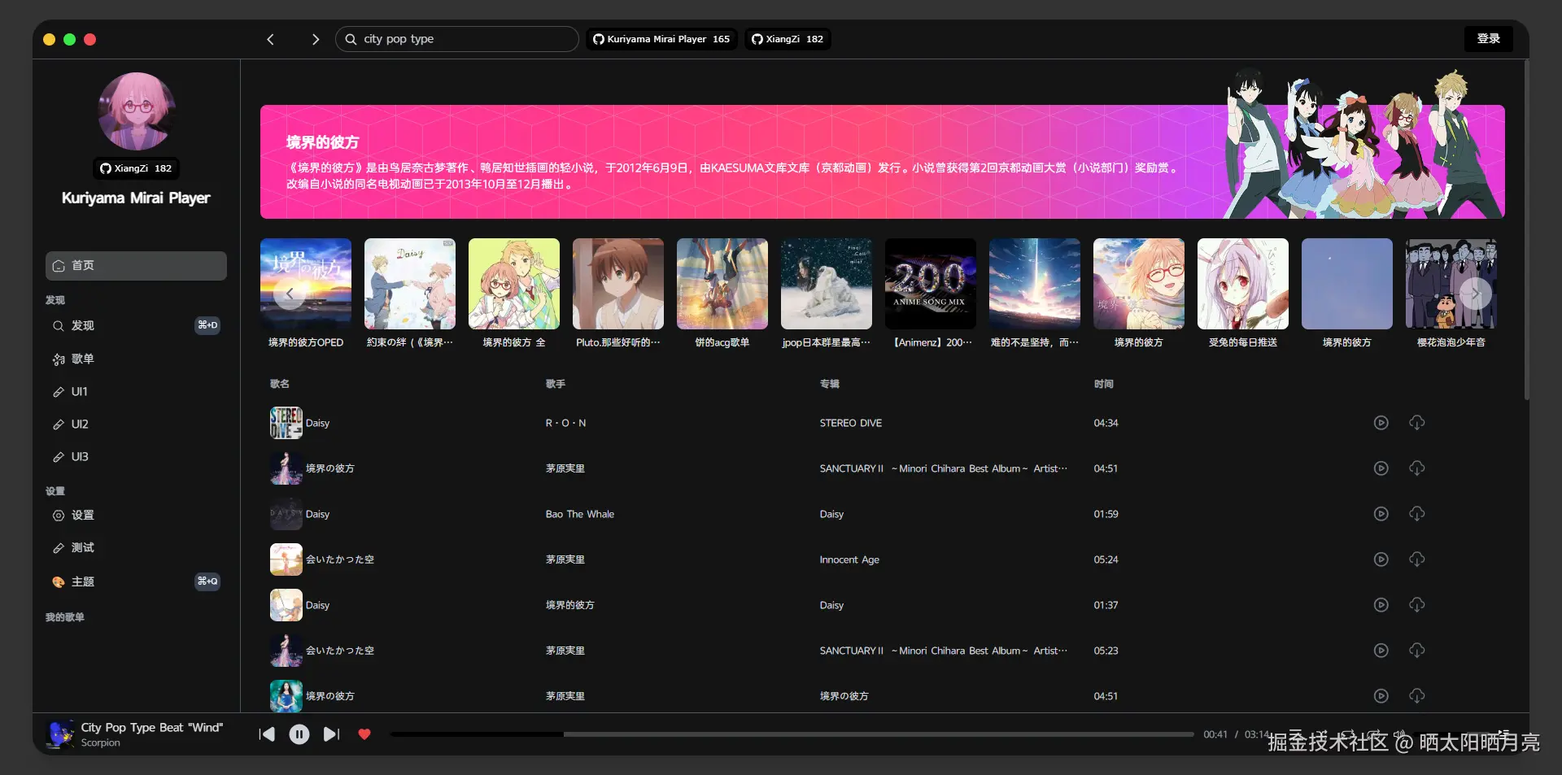The height and width of the screenshot is (775, 1562).
Task: Open the 难的不是坚持 playlist cover
Action: click(1035, 284)
